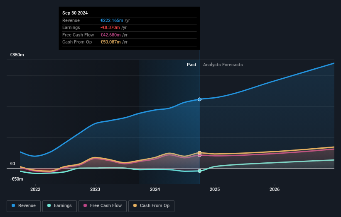
Task: Click the -€50m y-axis label
Action: point(17,179)
